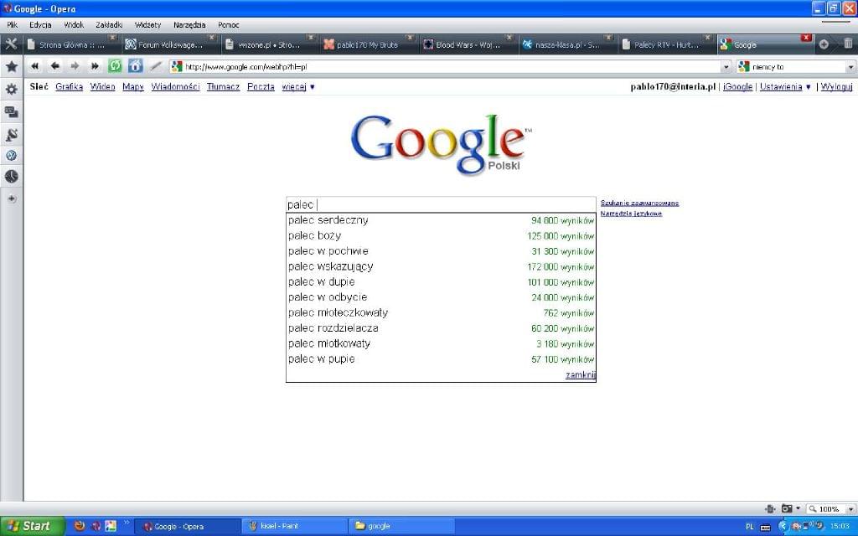The image size is (858, 536).
Task: Open the Poczta link
Action: [x=261, y=86]
